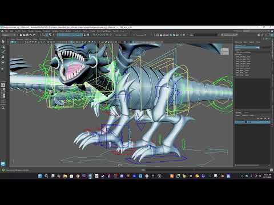
Task: Select the highlighted display layer row
Action: [x=252, y=122]
